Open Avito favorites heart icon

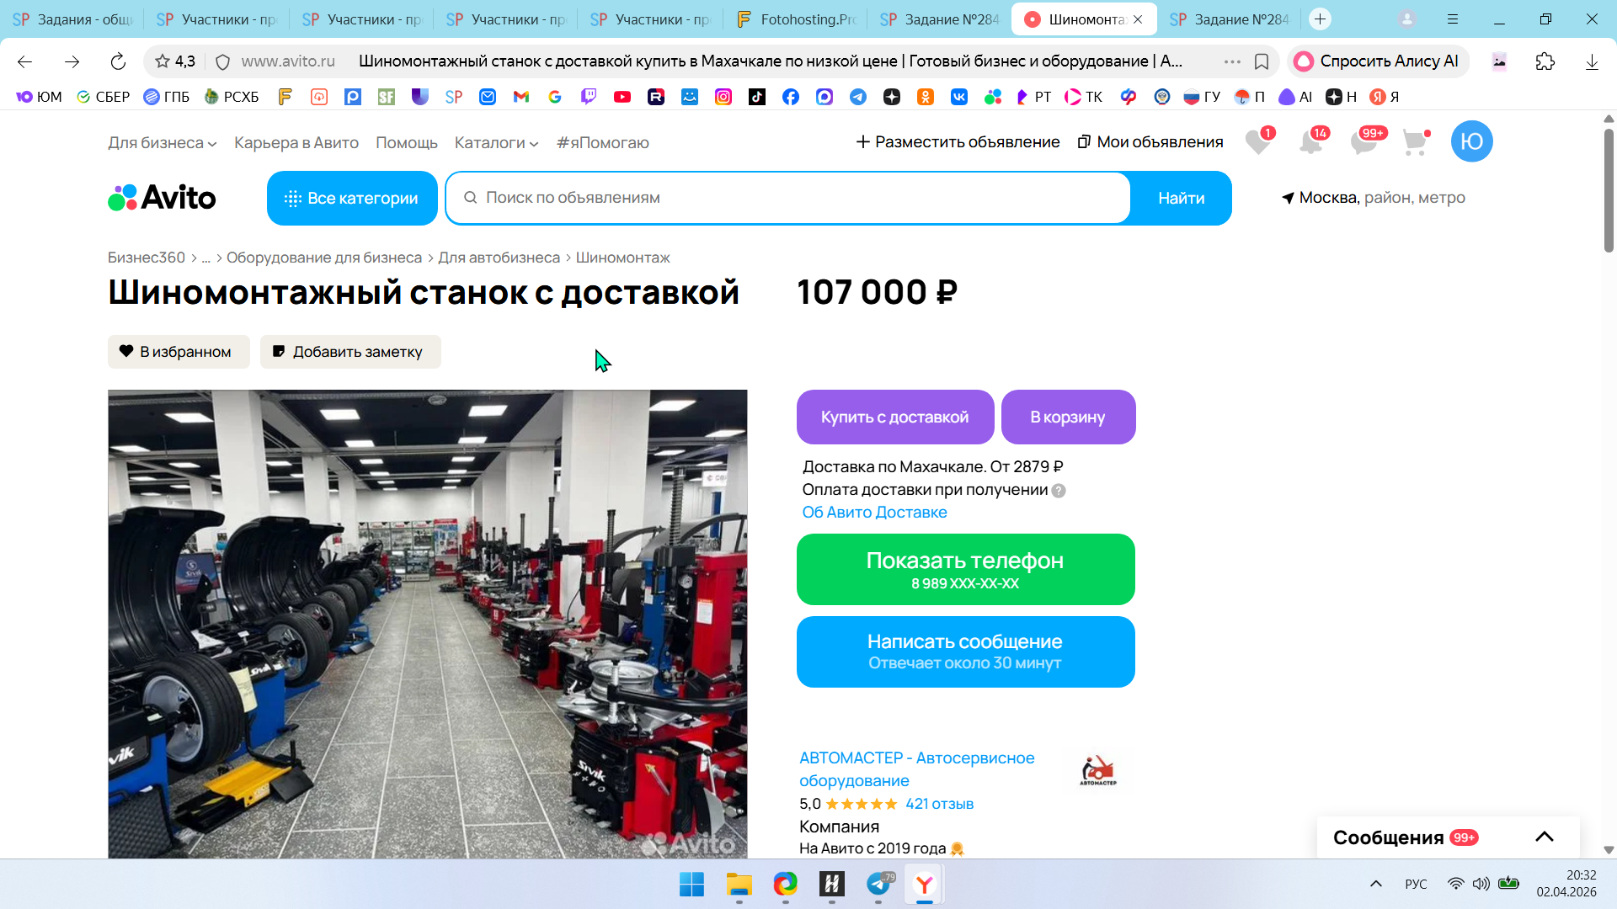(1257, 142)
